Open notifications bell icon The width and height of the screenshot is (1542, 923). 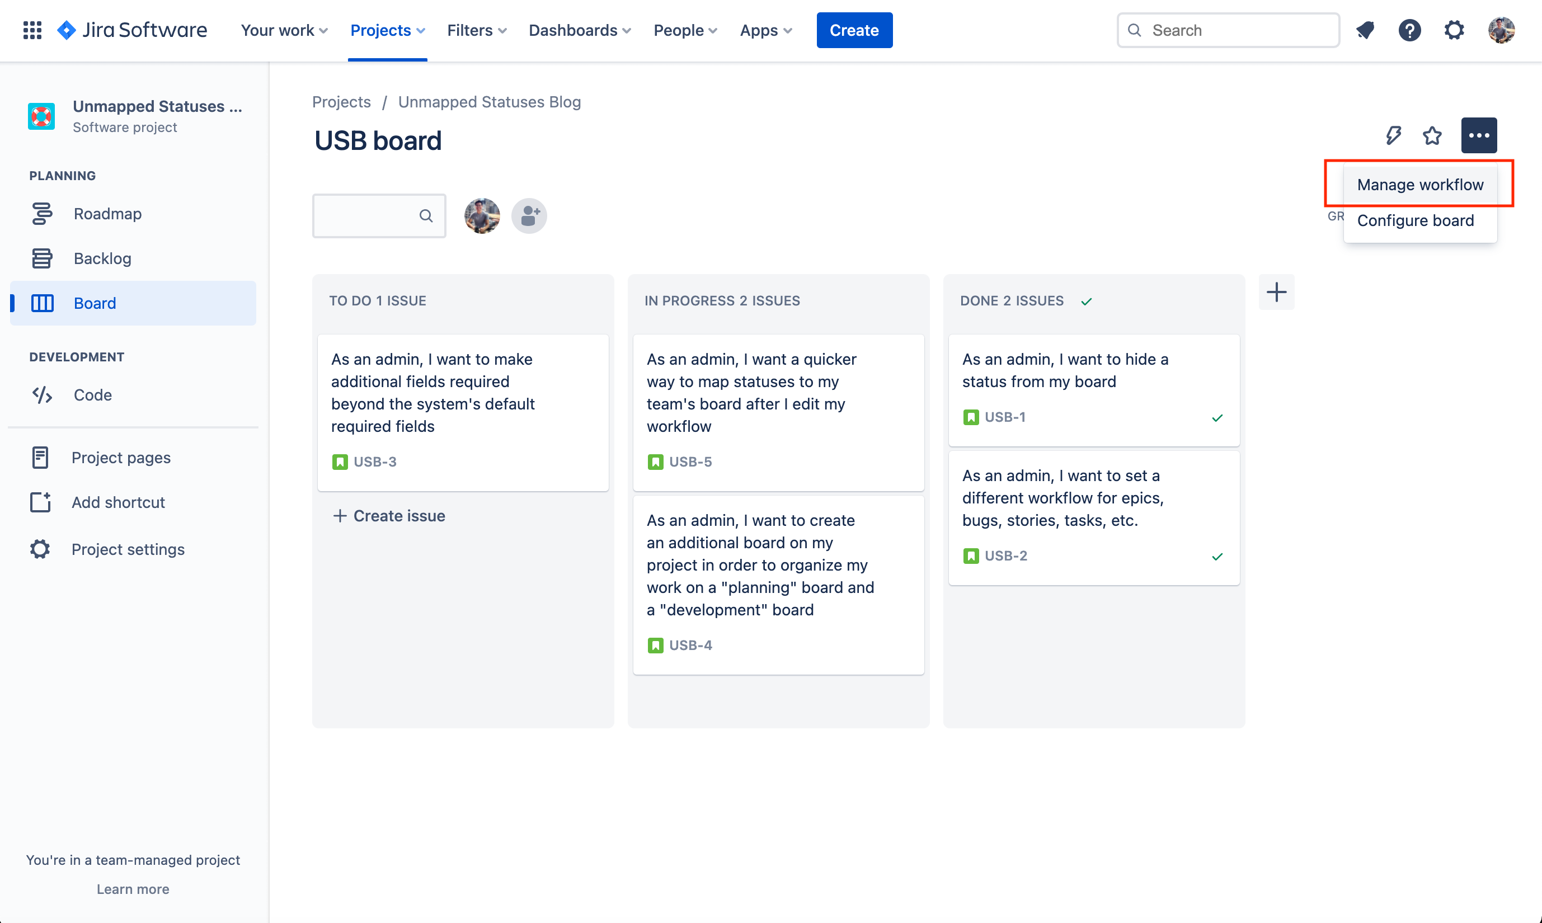click(x=1365, y=30)
